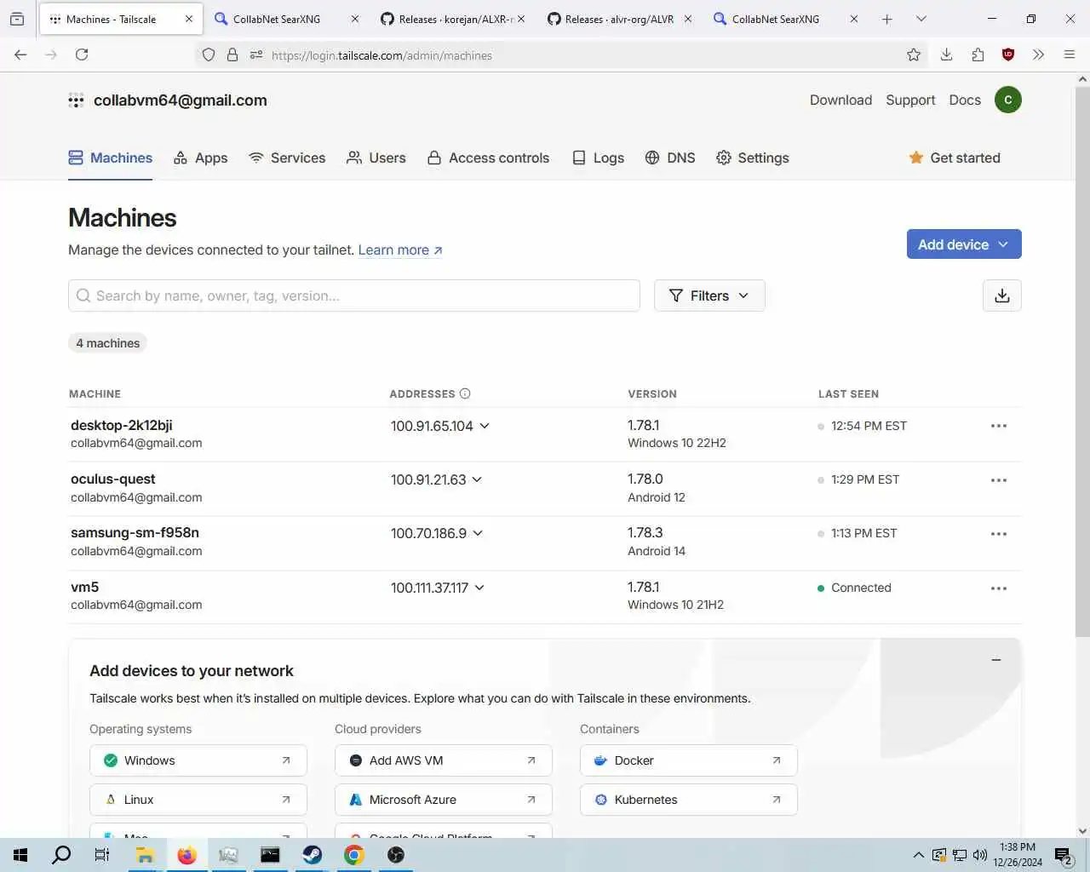This screenshot has height=872, width=1090.
Task: Open Firefox hamburger application menu
Action: pyautogui.click(x=1070, y=54)
